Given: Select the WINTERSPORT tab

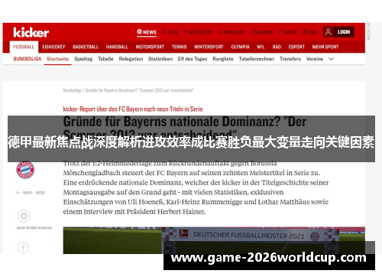Looking at the screenshot, I should coord(209,47).
